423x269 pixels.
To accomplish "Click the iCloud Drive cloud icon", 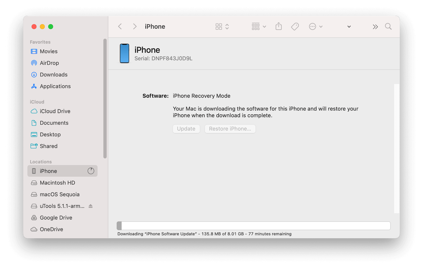I will (34, 111).
